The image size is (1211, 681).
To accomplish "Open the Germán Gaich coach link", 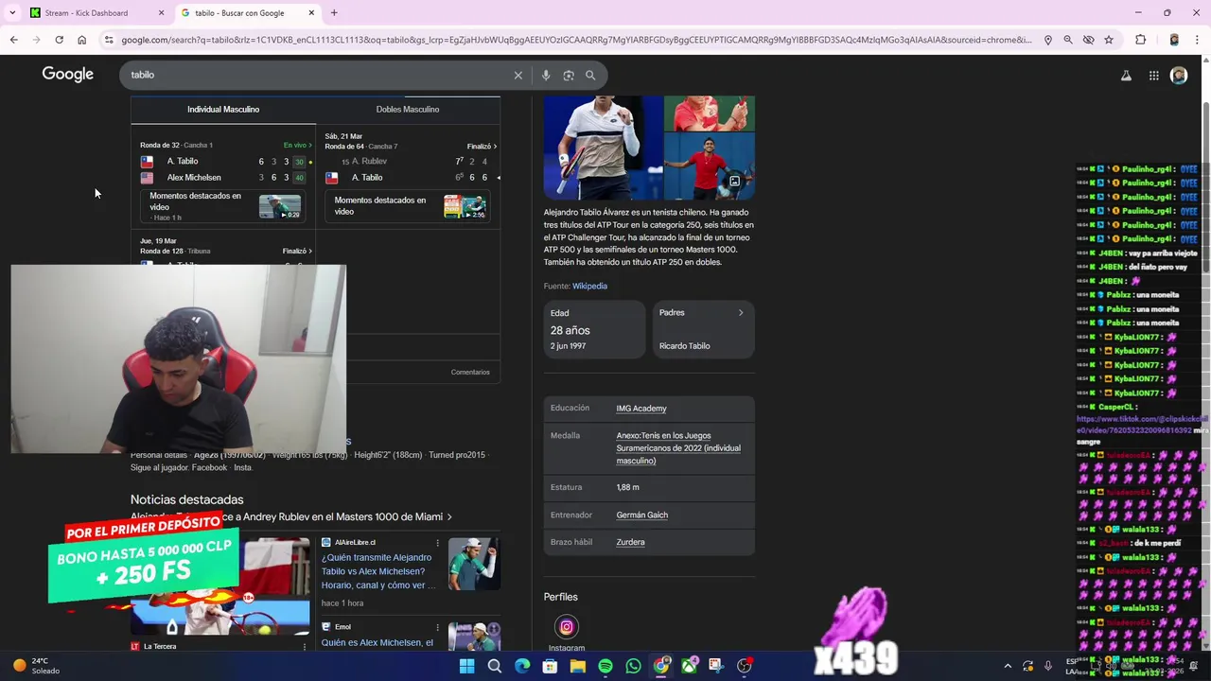I will [x=641, y=515].
